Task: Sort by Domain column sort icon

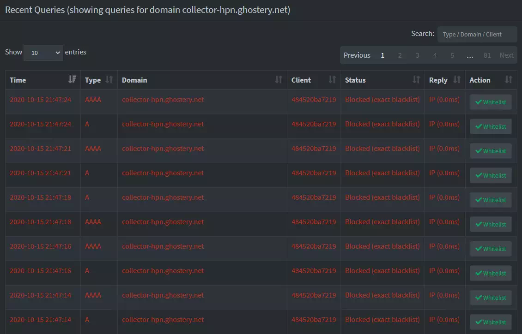Action: click(279, 79)
